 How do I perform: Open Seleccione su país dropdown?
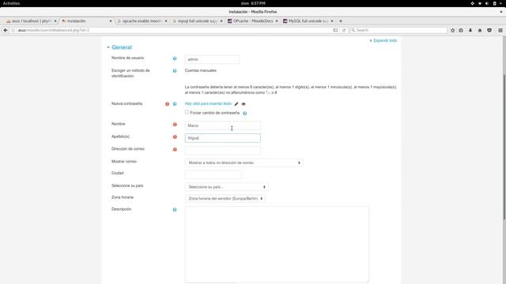click(227, 187)
